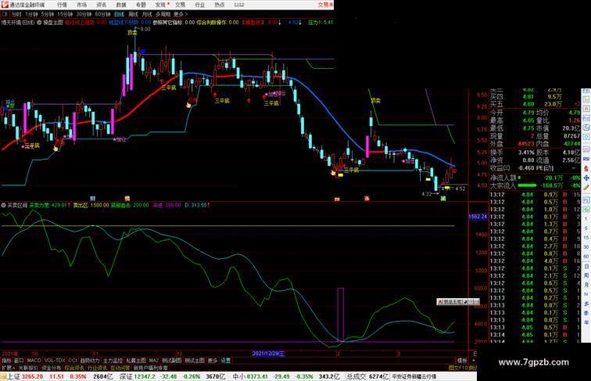Open the 行业资讯 tab
The image size is (591, 381).
click(x=97, y=368)
